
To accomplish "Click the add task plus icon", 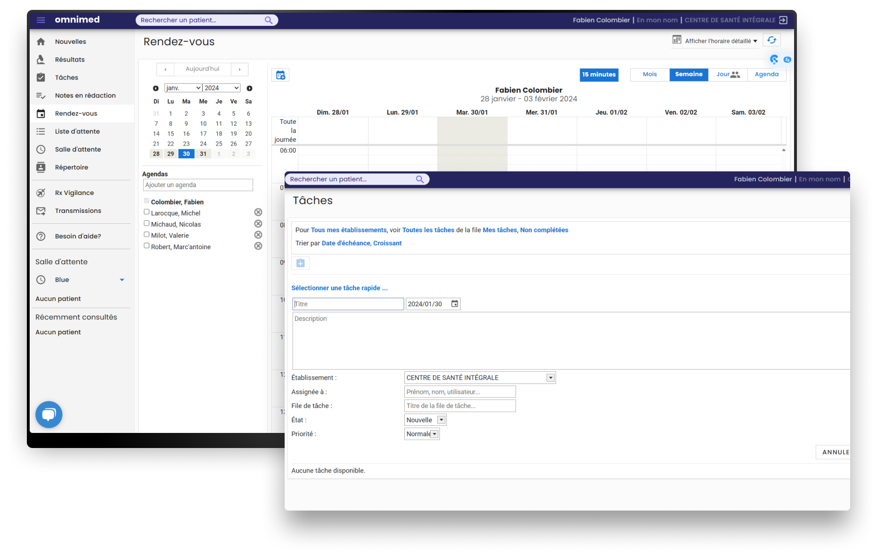I will (x=300, y=263).
